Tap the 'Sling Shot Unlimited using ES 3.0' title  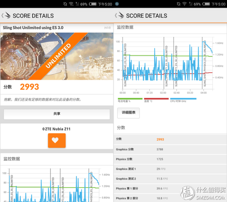click(x=33, y=28)
